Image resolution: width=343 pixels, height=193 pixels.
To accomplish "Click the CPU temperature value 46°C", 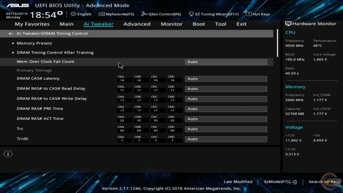I will click(317, 46).
